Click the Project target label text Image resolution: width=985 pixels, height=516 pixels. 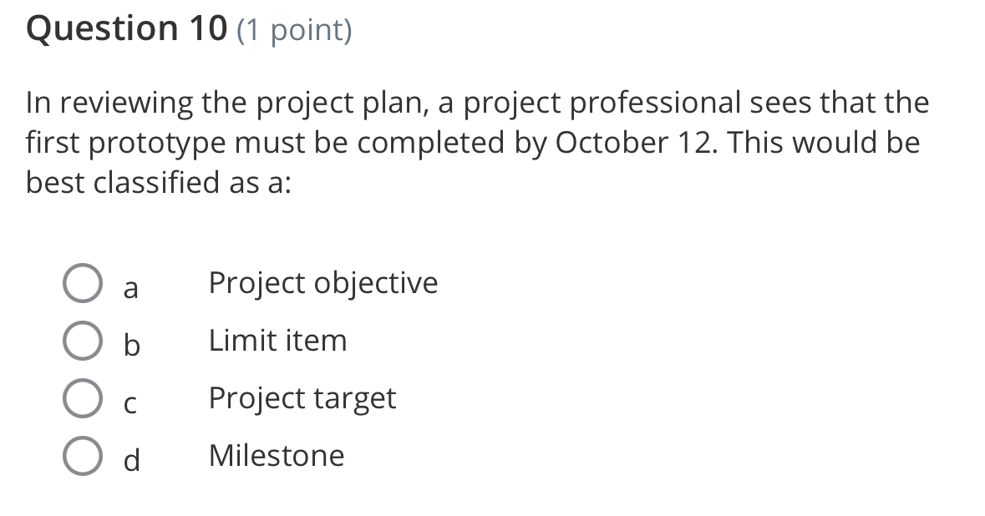pyautogui.click(x=302, y=398)
